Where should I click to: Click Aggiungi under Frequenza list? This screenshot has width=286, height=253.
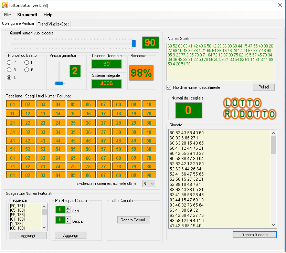click(x=28, y=236)
